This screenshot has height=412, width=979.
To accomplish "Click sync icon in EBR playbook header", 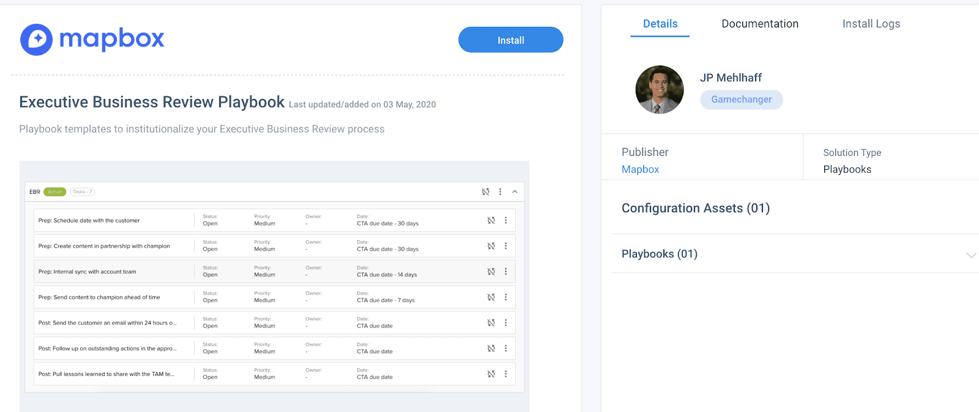I will 485,192.
